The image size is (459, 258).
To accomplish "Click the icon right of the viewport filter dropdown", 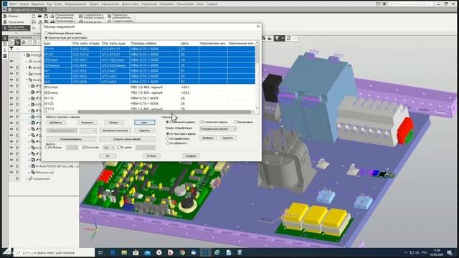I will pyautogui.click(x=288, y=38).
